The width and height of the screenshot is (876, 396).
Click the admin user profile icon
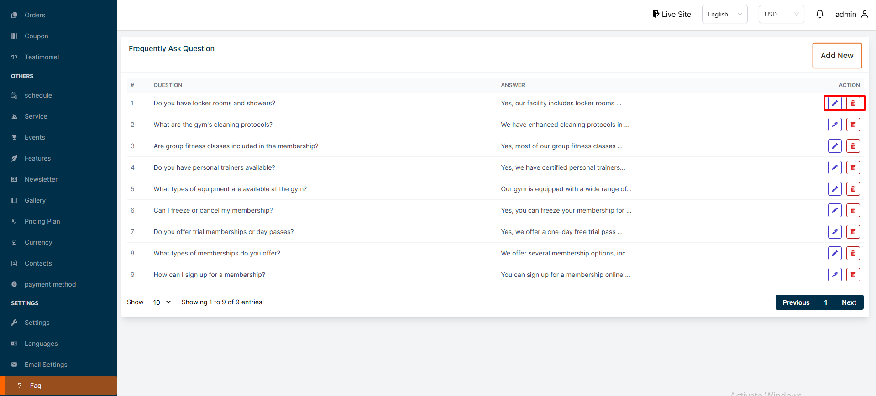[864, 14]
